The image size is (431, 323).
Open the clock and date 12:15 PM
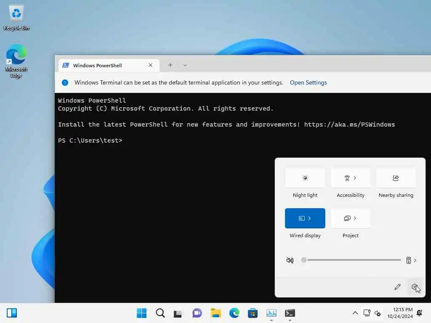[400, 313]
